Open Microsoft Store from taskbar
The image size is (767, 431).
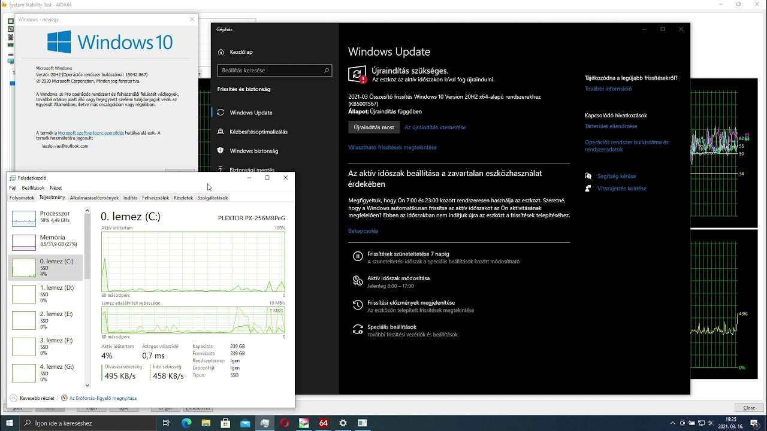[x=225, y=423]
